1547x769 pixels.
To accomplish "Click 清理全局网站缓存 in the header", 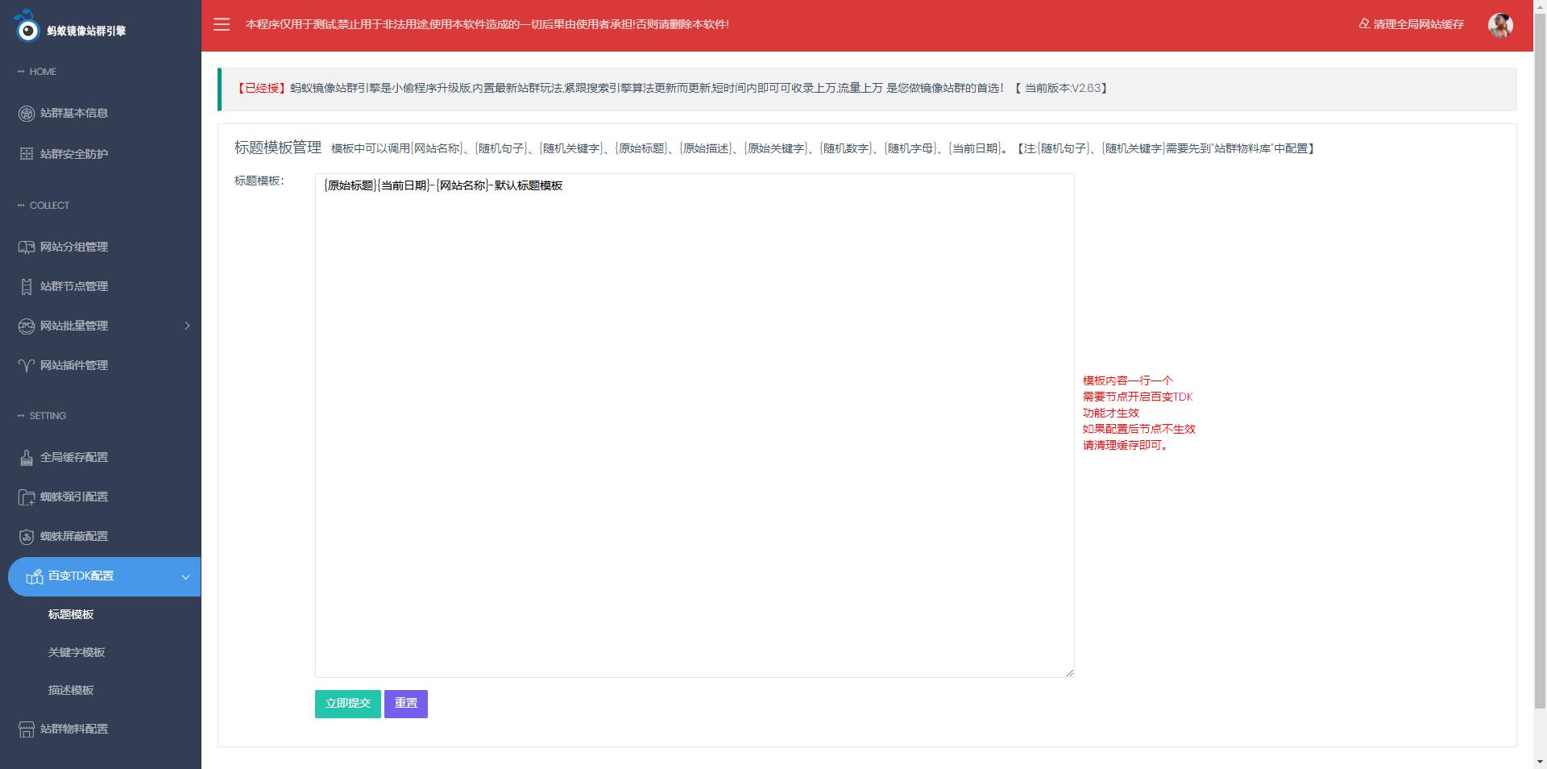I will [1412, 24].
